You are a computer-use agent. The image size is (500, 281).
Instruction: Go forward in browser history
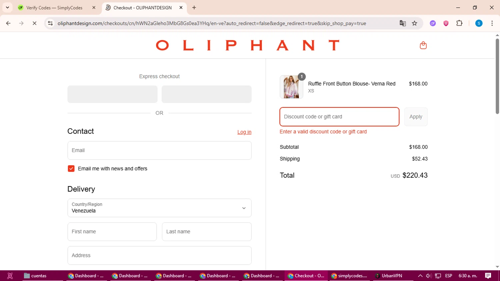[x=21, y=23]
